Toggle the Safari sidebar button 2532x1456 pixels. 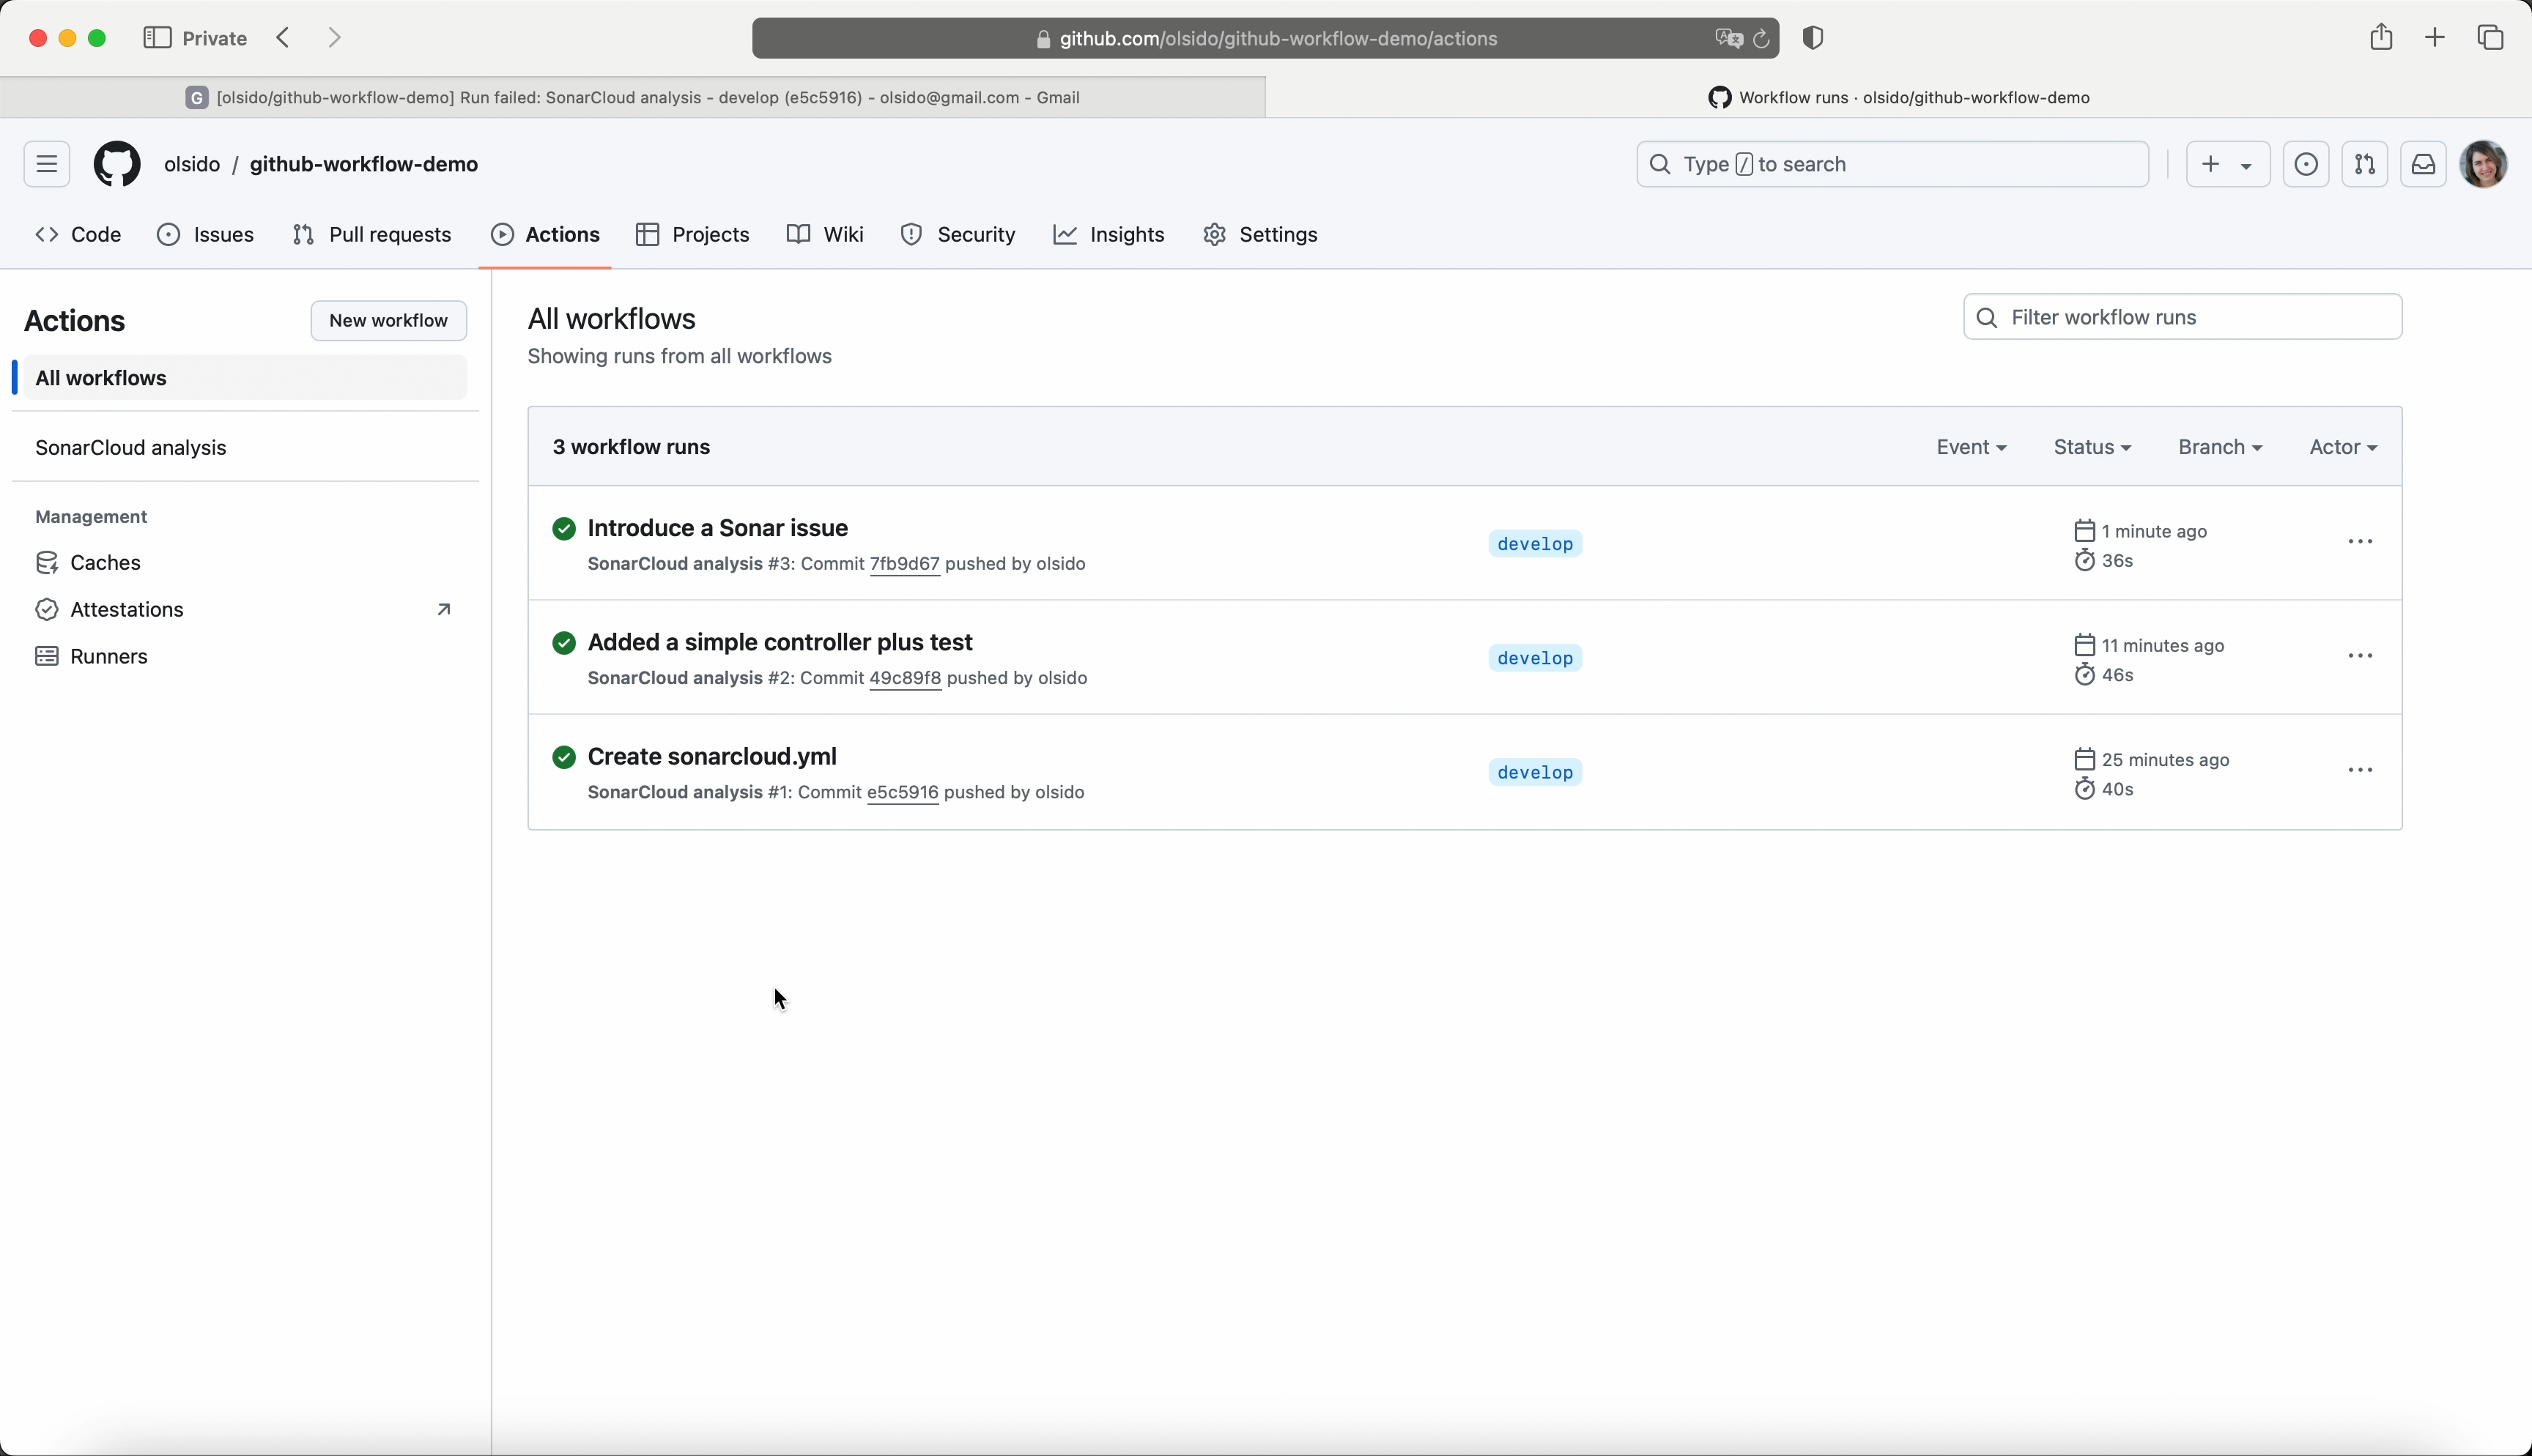tap(157, 38)
